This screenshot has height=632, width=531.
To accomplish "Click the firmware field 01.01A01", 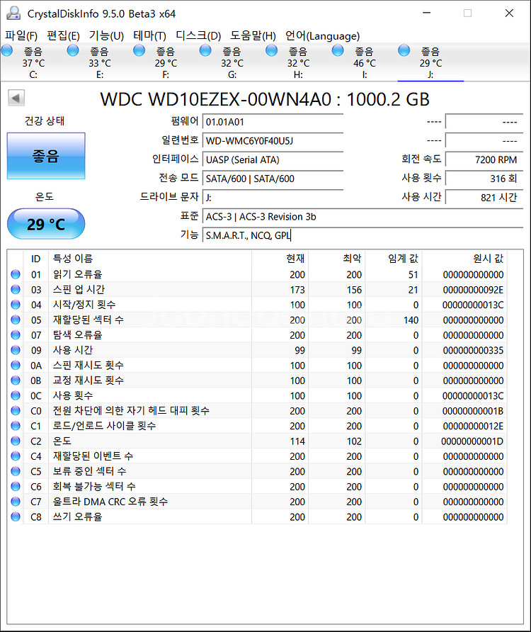I will [273, 122].
